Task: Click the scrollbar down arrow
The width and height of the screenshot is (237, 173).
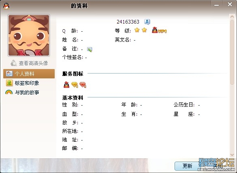Action: pos(232,154)
